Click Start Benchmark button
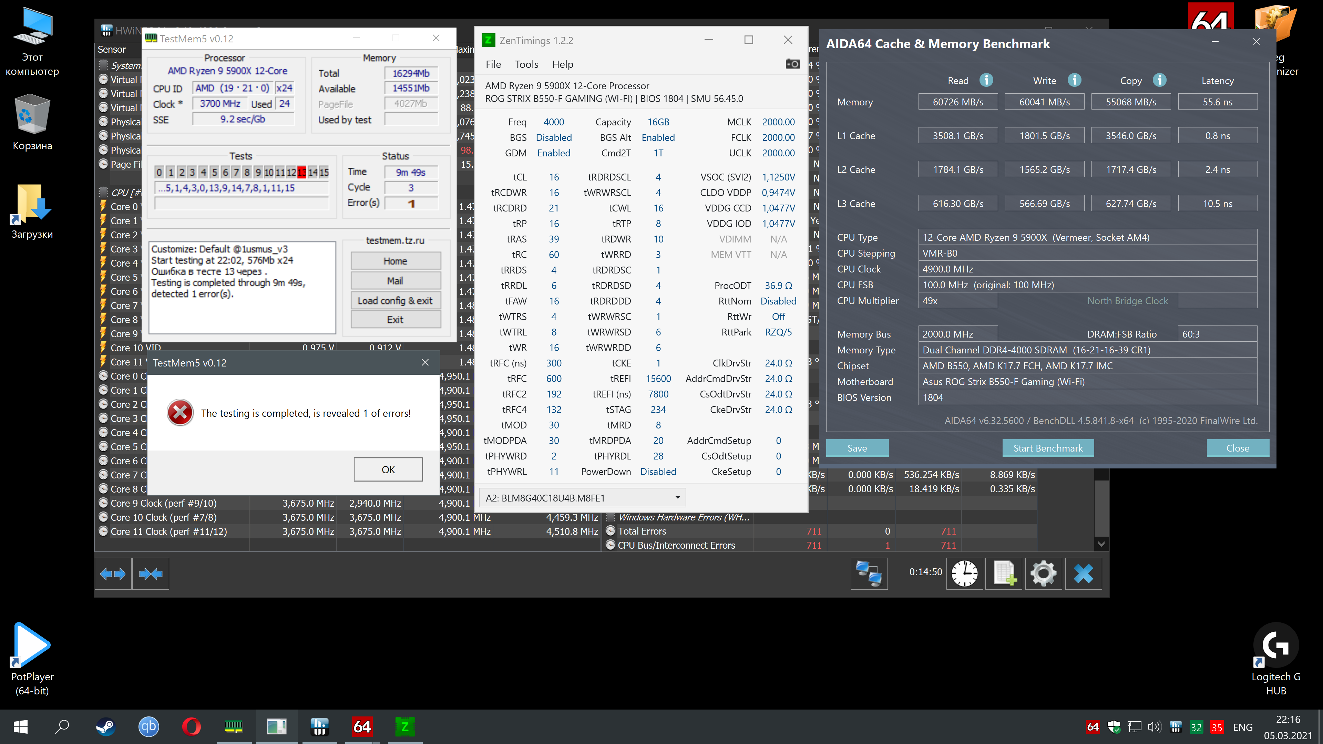1323x744 pixels. pos(1047,448)
